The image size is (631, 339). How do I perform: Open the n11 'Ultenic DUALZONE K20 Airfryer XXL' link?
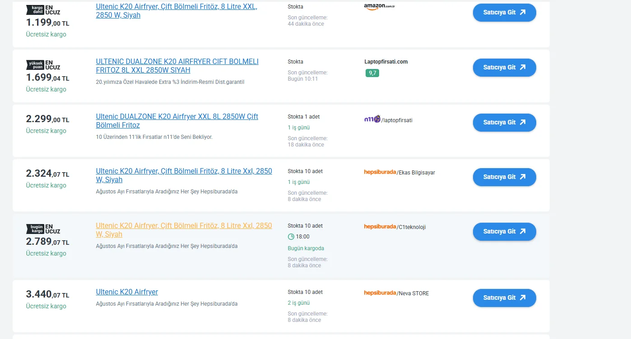tap(177, 121)
